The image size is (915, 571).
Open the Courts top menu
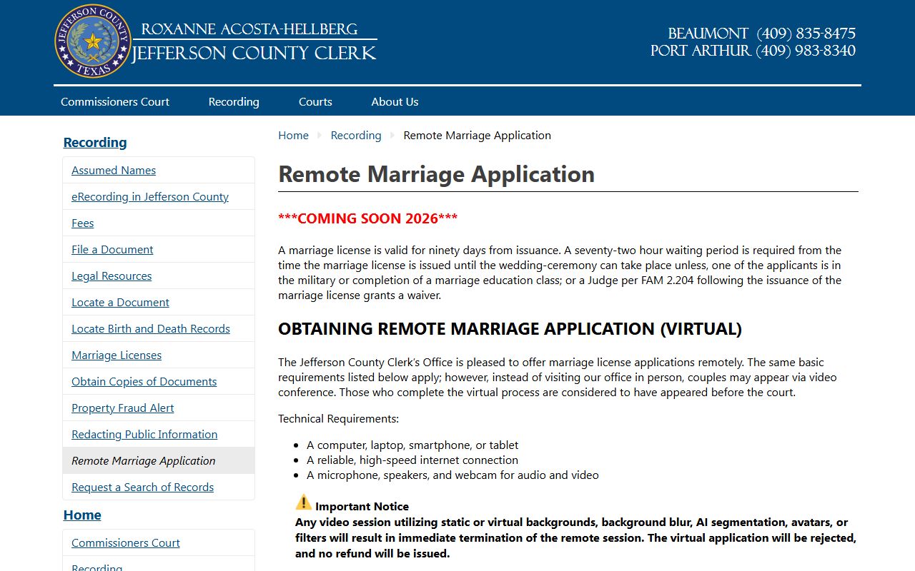coord(315,101)
